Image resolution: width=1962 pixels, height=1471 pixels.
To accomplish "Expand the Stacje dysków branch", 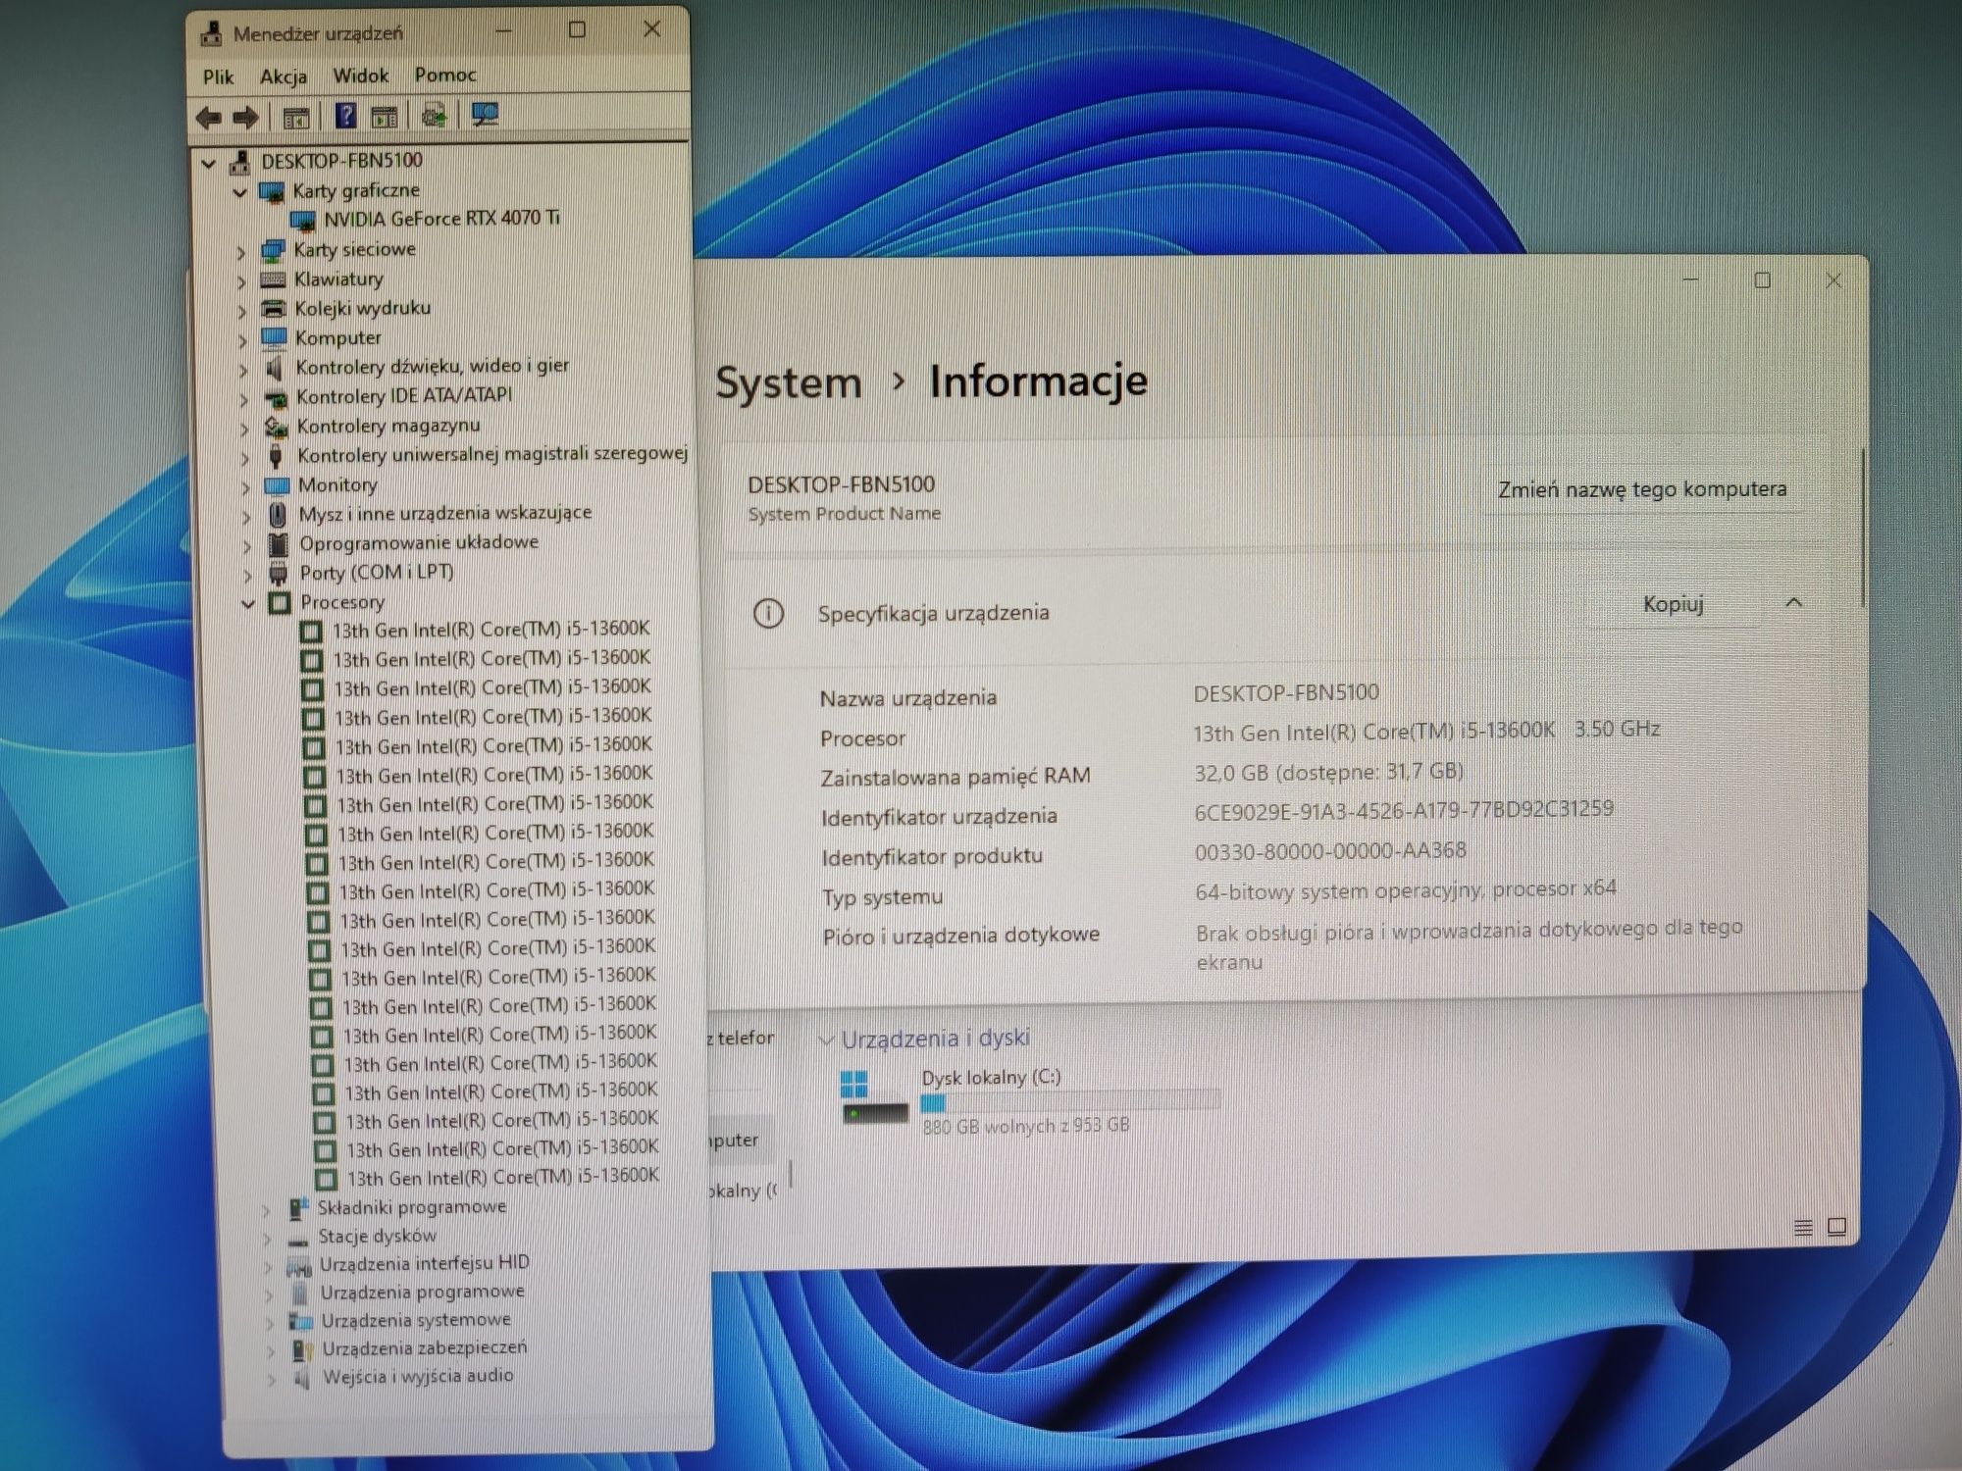I will (x=267, y=1240).
